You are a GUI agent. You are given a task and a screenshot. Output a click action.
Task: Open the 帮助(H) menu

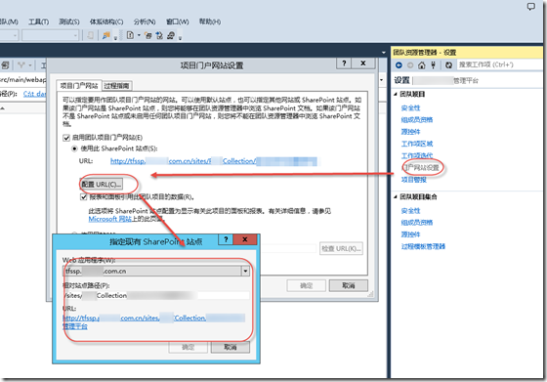[210, 21]
